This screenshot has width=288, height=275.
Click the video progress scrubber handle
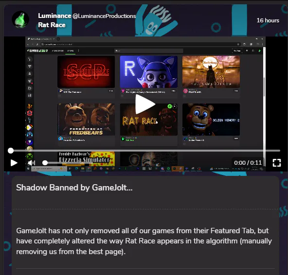click(11, 151)
